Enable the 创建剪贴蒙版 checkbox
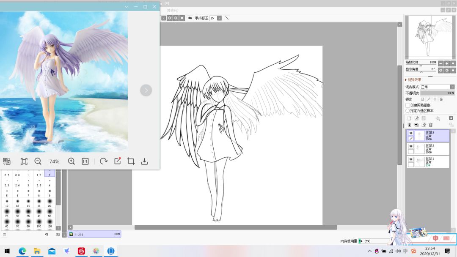 [x=407, y=105]
